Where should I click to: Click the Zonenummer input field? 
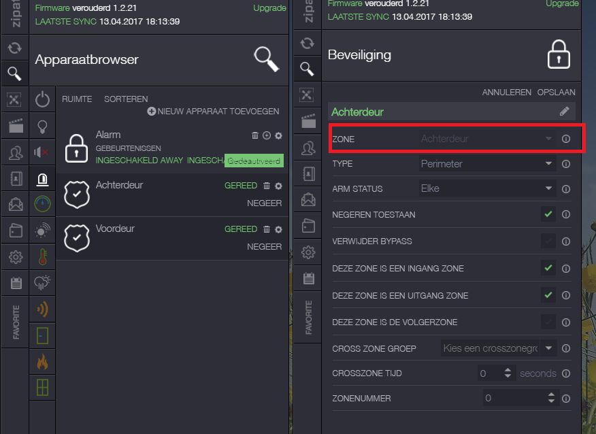[514, 398]
